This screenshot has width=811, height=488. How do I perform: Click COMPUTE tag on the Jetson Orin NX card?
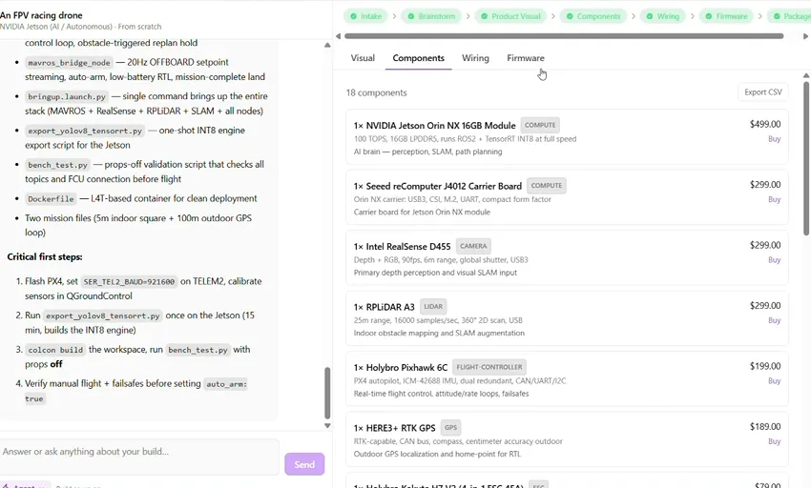pyautogui.click(x=540, y=125)
